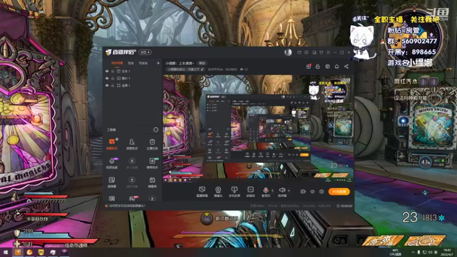
Task: Open the 视频连麦 tool
Action: [112, 163]
